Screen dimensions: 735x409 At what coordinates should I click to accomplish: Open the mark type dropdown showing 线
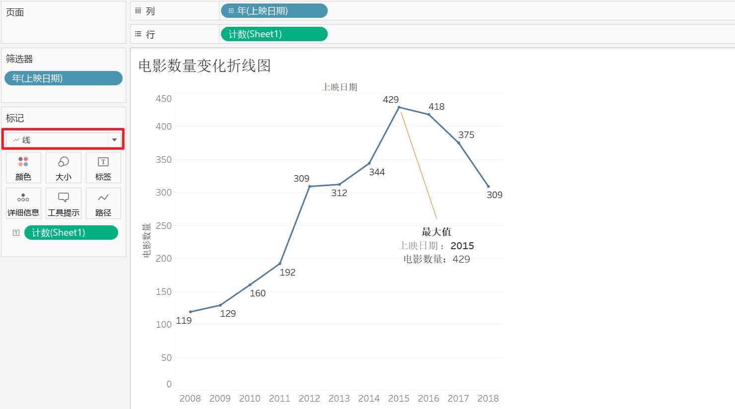tap(63, 140)
